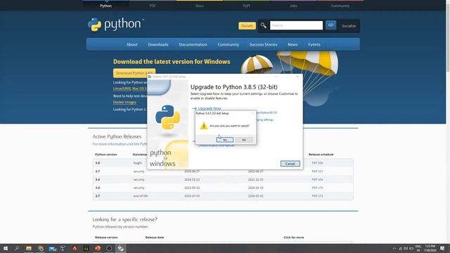
Task: Open the Documentation navigation menu
Action: click(x=193, y=44)
